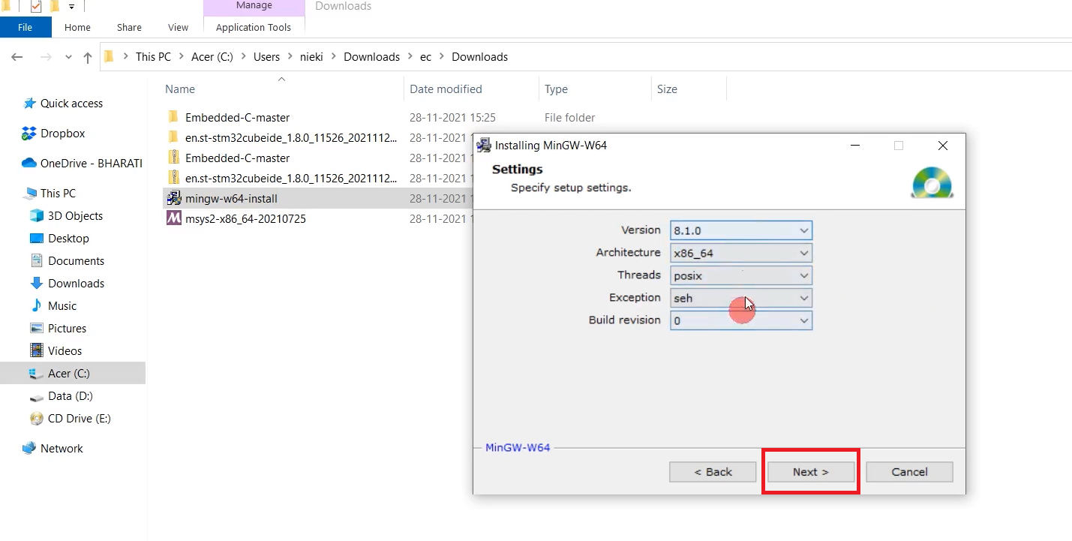Open OneDrive - BHARATI in the sidebar
The image size is (1072, 541).
point(91,164)
